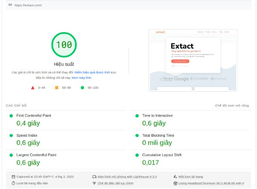The height and width of the screenshot is (189, 257).
Task: Click the Chromium browser icon in footer
Action: [175, 183]
